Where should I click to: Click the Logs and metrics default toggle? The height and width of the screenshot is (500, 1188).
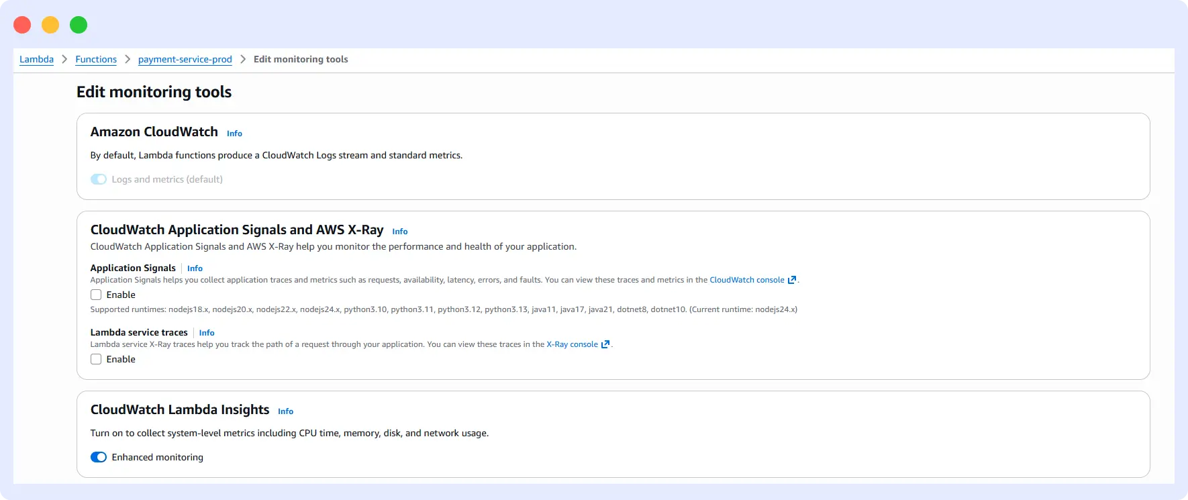(99, 179)
